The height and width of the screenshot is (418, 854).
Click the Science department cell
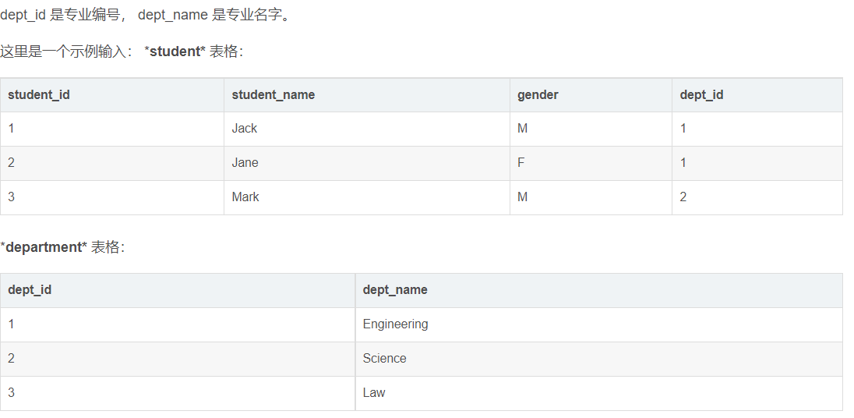(x=598, y=359)
